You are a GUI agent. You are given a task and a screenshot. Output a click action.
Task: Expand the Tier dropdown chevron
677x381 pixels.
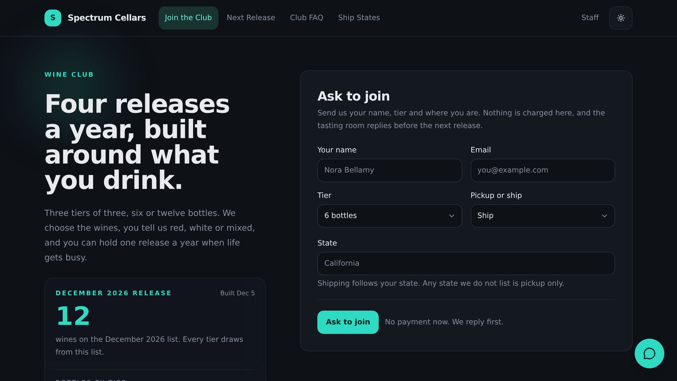tap(451, 216)
